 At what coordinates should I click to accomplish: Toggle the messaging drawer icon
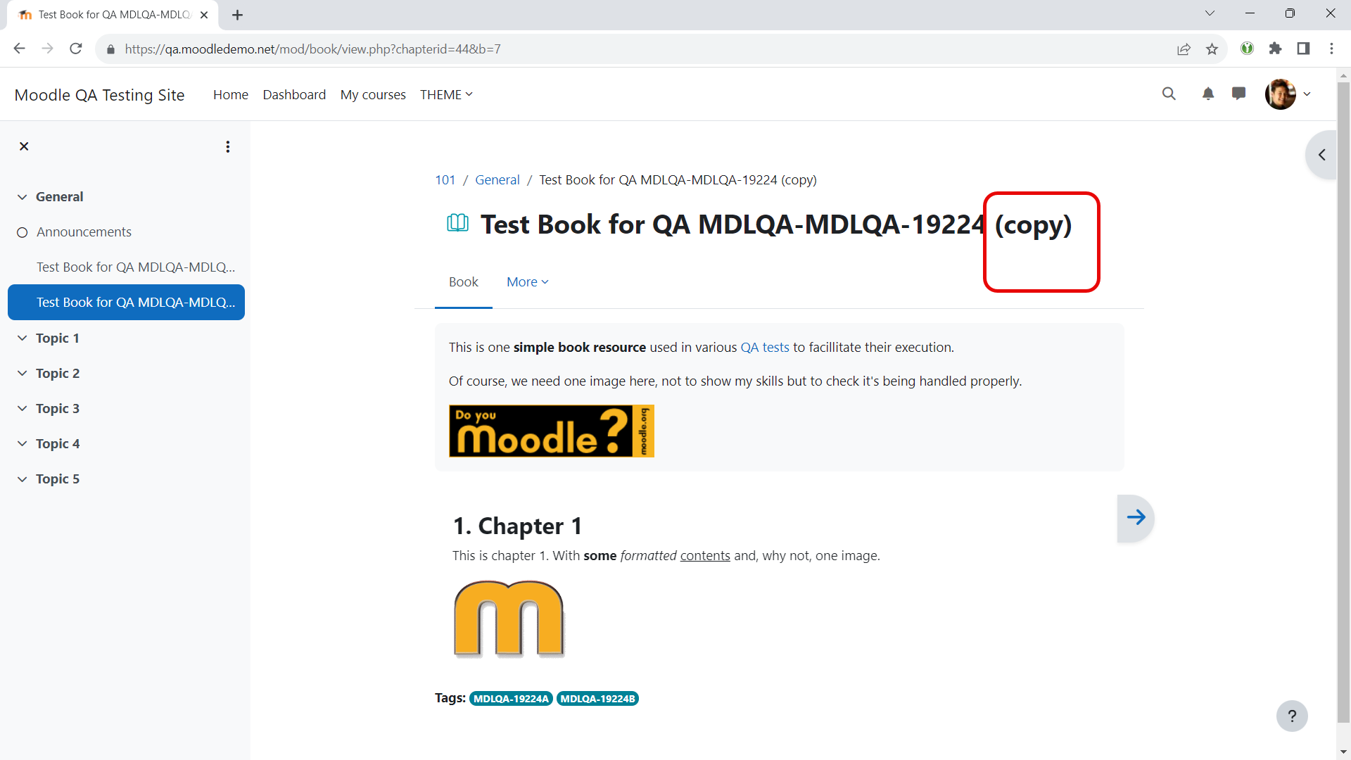point(1239,94)
